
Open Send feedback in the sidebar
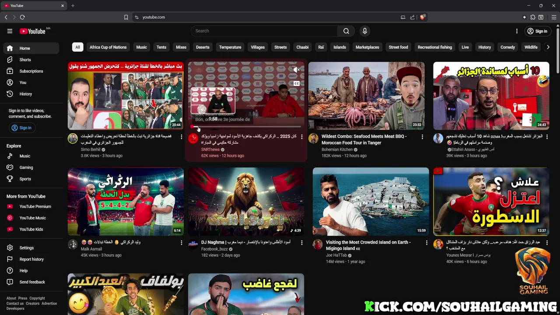point(31,282)
